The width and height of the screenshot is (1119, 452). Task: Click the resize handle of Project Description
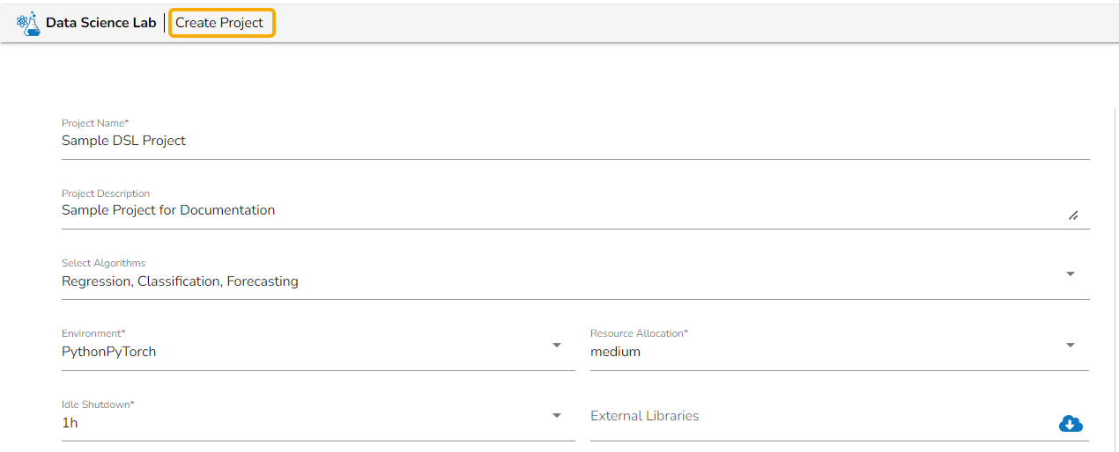(x=1072, y=215)
